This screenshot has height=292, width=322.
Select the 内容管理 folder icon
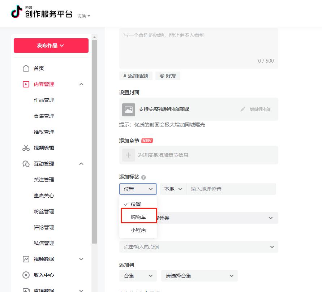[x=26, y=84]
